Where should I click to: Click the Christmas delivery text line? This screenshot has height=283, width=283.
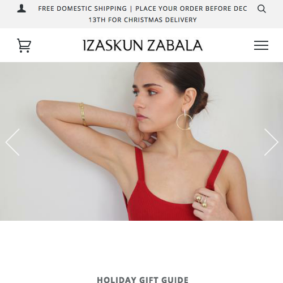point(143,20)
